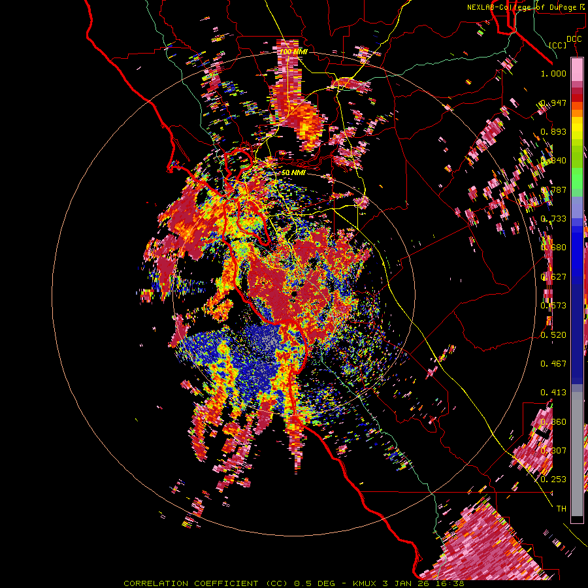Screen dimensions: 588x588
Task: Click the 50 NMI range ring label
Action: pos(293,172)
